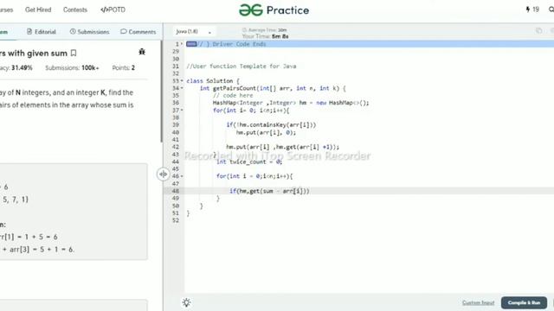The width and height of the screenshot is (554, 311).
Task: Copy code using the editor copy icon
Action: (538, 31)
